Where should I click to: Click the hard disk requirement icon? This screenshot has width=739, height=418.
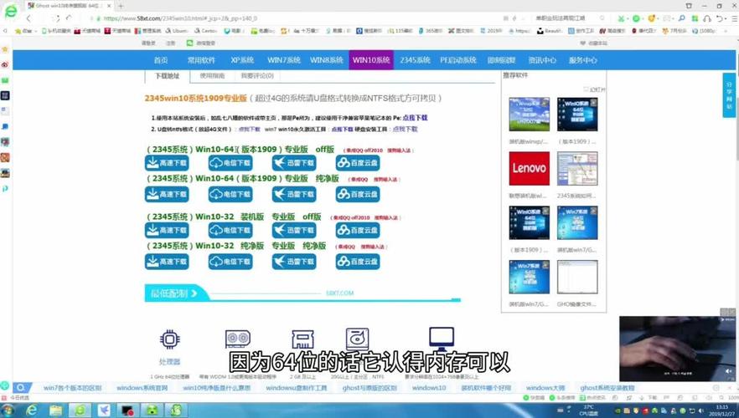coord(357,339)
